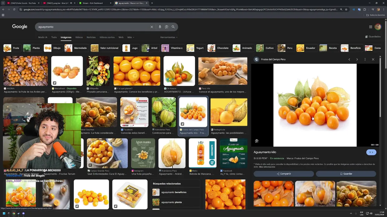Show previous image in the preview panel

[349, 59]
